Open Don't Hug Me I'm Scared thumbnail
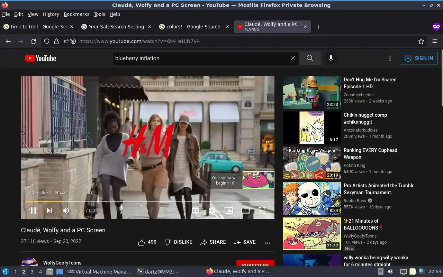The image size is (443, 277). 312,92
